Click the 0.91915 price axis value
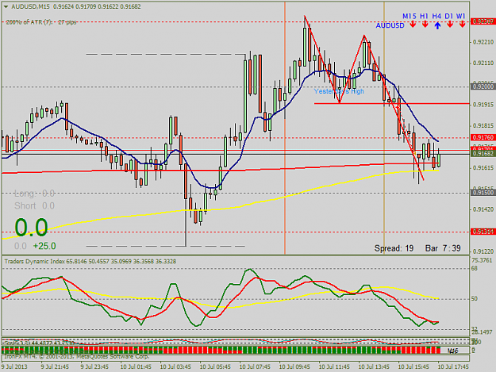 pyautogui.click(x=483, y=105)
